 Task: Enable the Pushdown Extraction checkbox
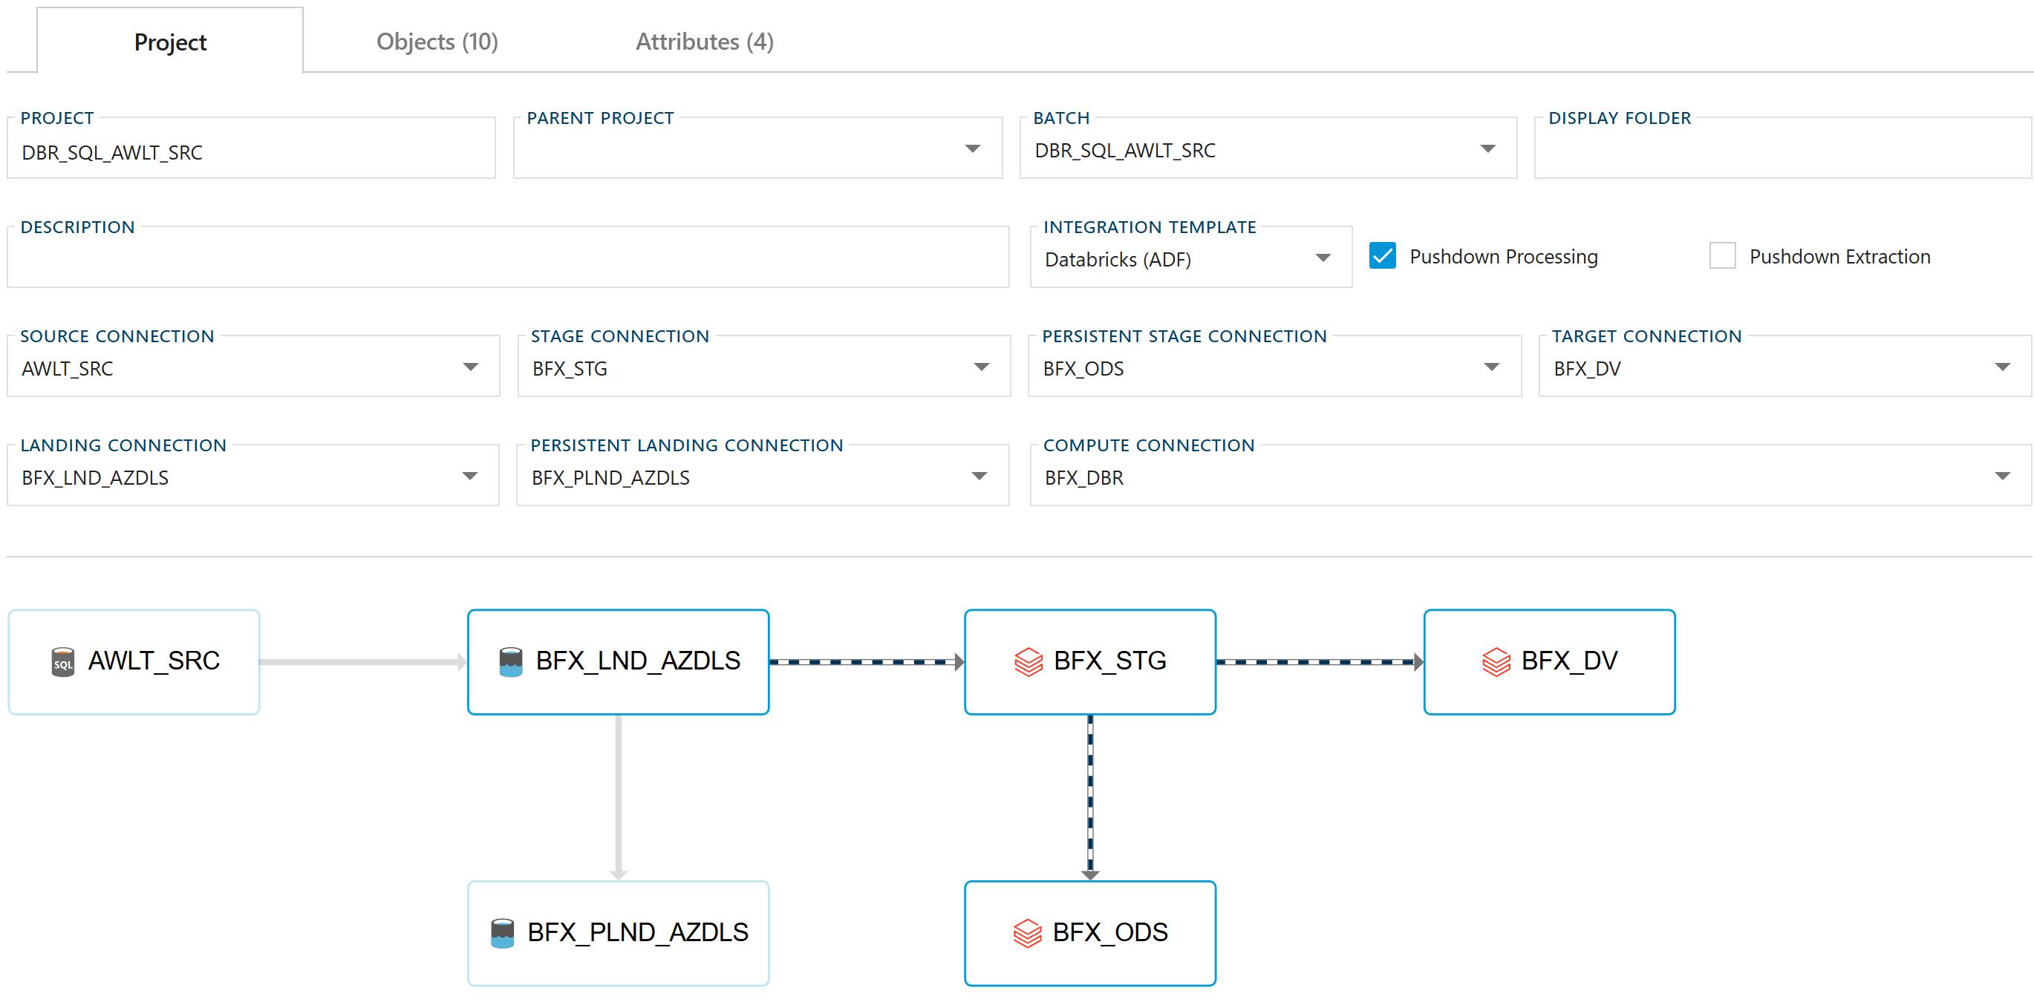pos(1722,257)
